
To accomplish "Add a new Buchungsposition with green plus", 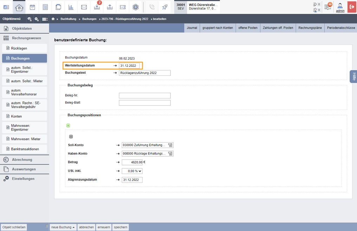I will coord(68,126).
